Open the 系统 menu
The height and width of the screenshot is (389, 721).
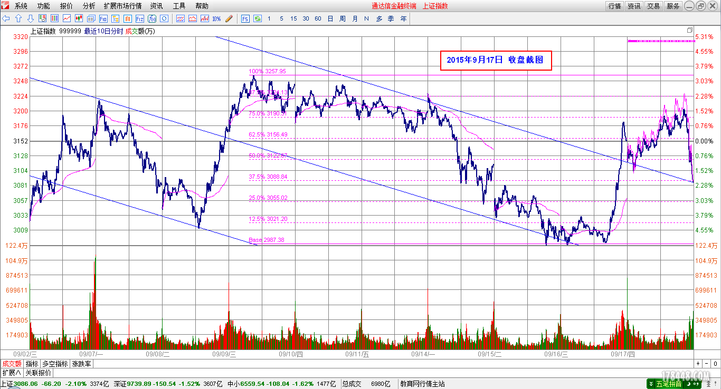[x=21, y=6]
